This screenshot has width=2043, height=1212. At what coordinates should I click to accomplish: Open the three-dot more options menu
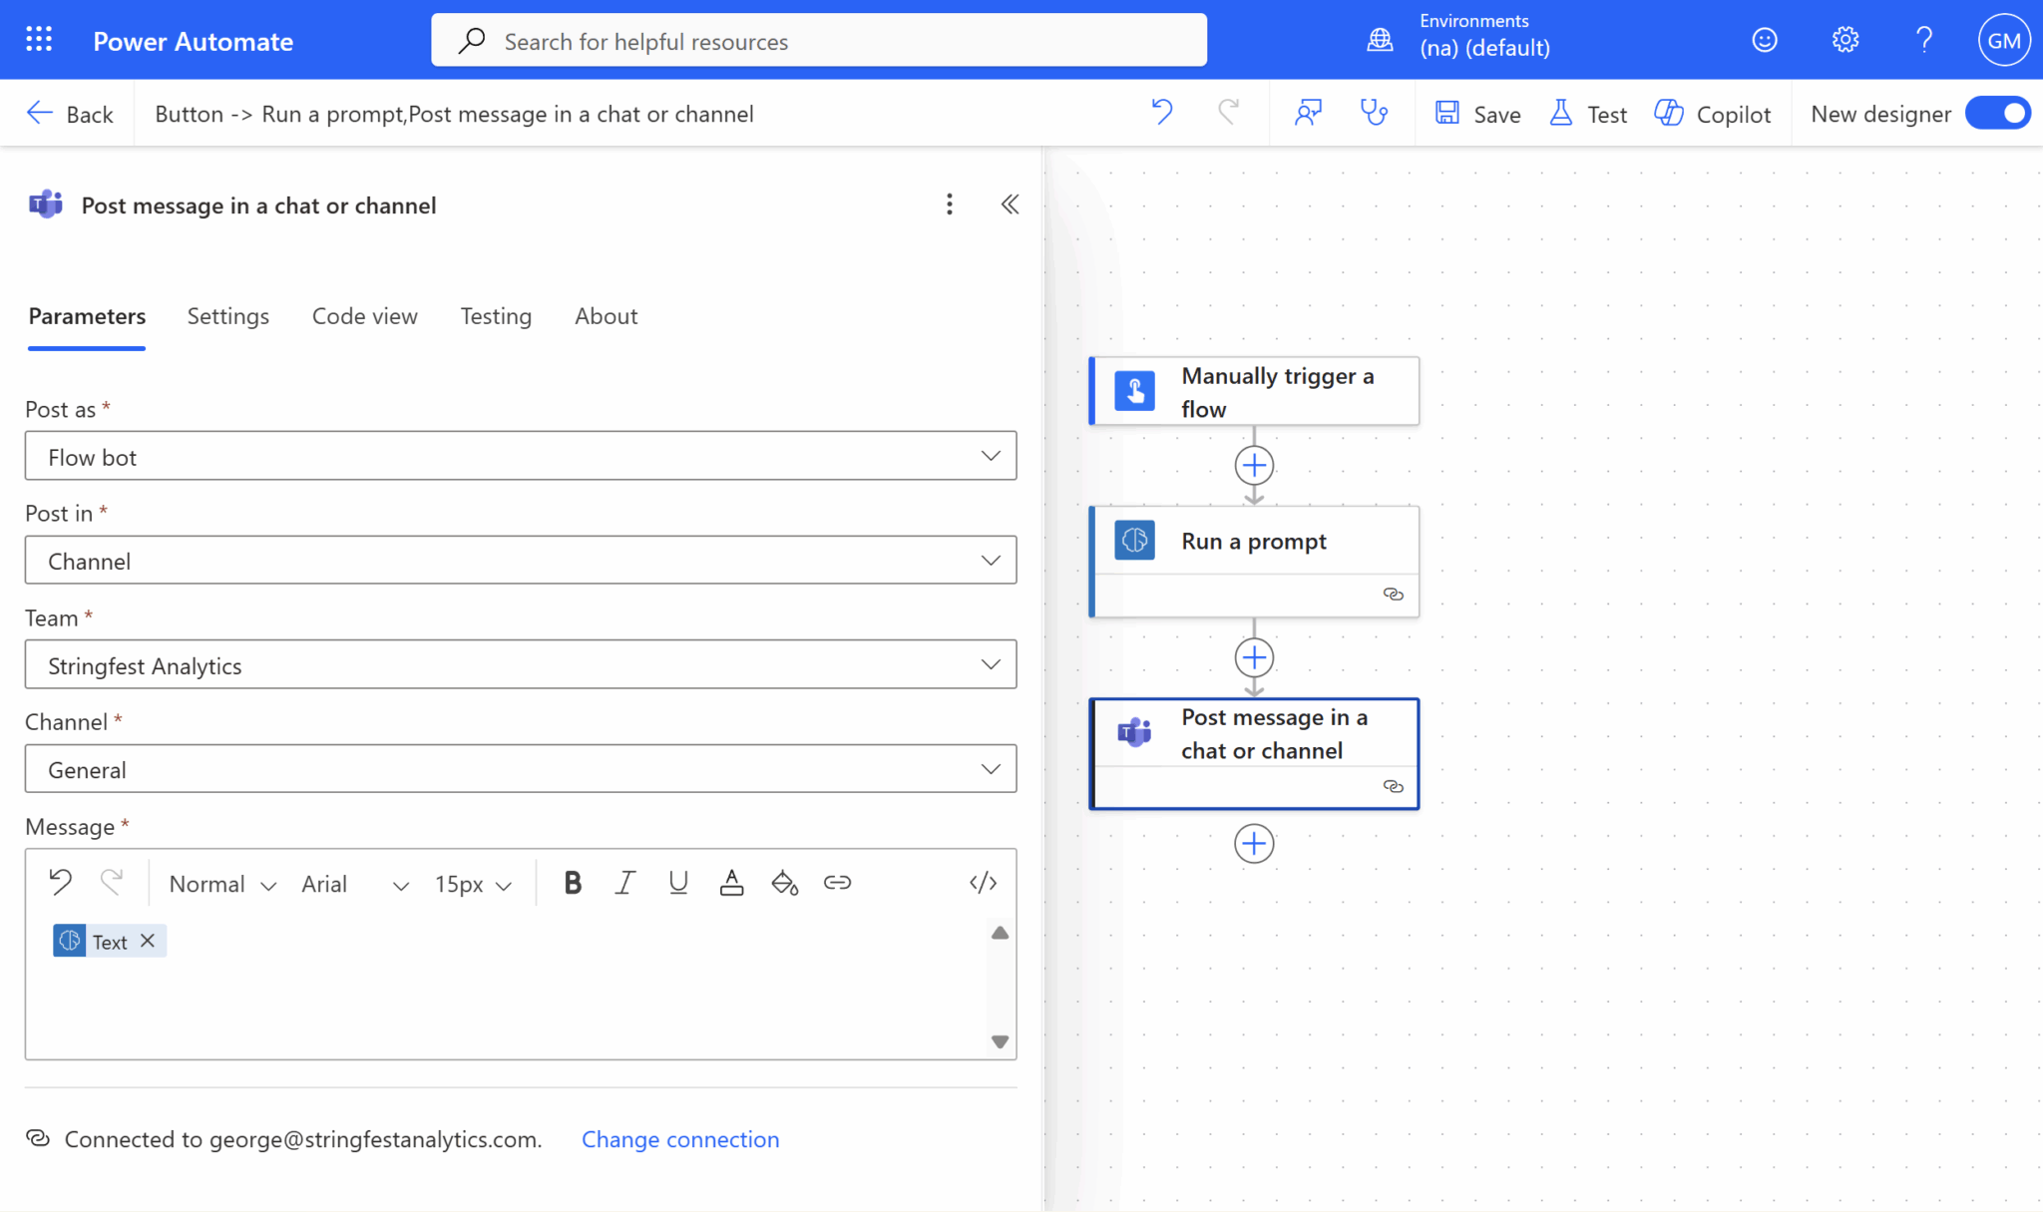(949, 204)
